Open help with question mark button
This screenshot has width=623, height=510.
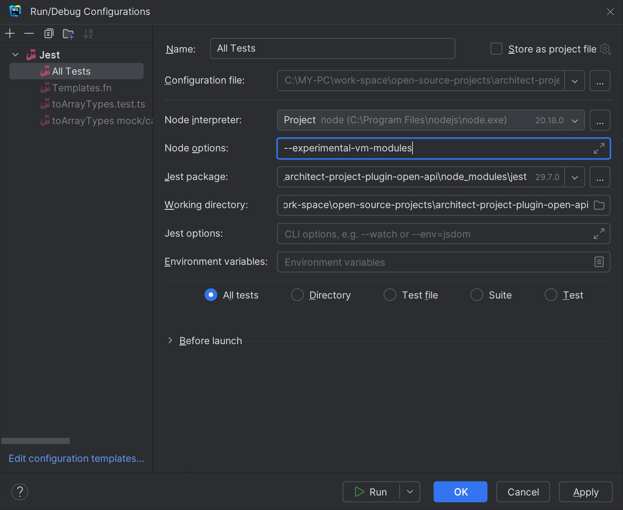20,492
